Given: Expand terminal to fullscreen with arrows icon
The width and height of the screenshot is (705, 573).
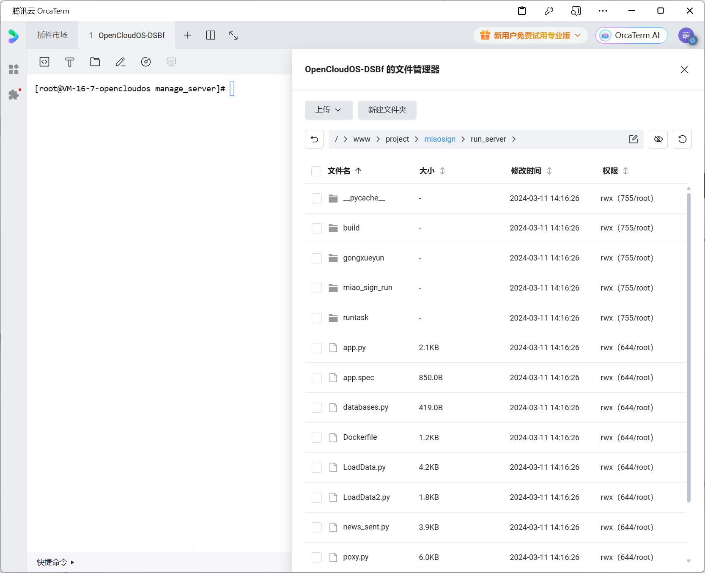Looking at the screenshot, I should point(233,35).
